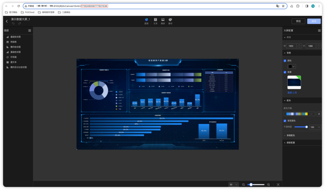Select the 横向柱状图 layer
Viewport: 325px width, 190px height.
pyautogui.click(x=18, y=47)
